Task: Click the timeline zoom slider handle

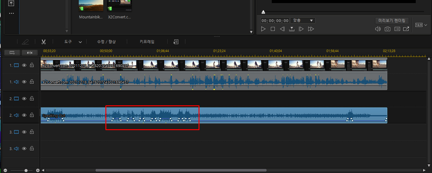Action: coord(26,170)
